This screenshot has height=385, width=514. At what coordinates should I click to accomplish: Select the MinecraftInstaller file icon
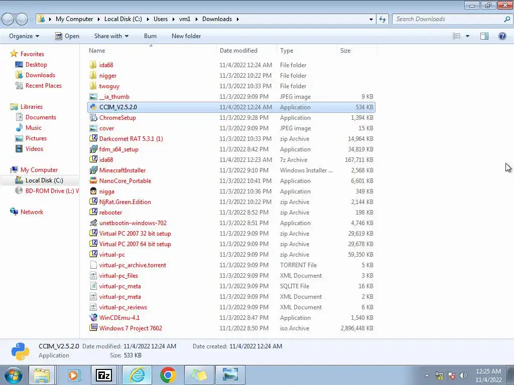(93, 170)
